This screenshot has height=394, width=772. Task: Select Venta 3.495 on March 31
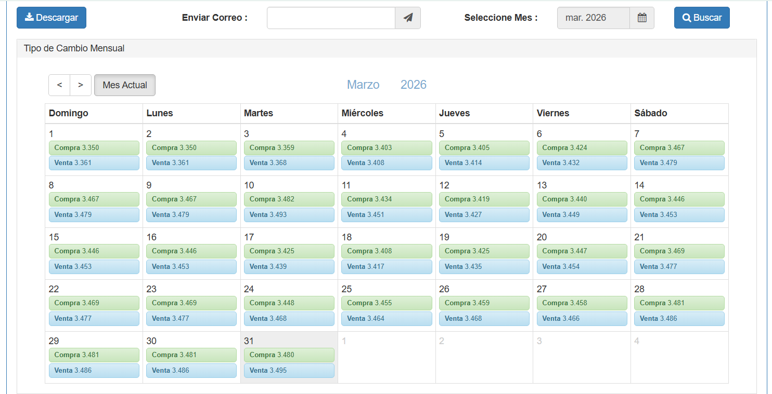(x=289, y=371)
